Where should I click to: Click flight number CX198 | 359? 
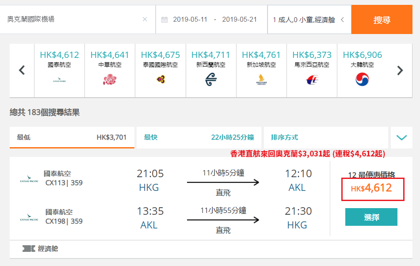click(64, 221)
